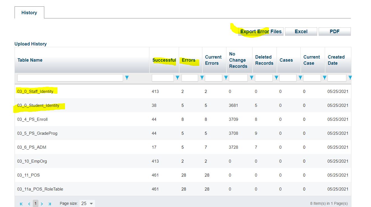Focus the Successful filter text box
The width and height of the screenshot is (371, 207).
pyautogui.click(x=163, y=78)
